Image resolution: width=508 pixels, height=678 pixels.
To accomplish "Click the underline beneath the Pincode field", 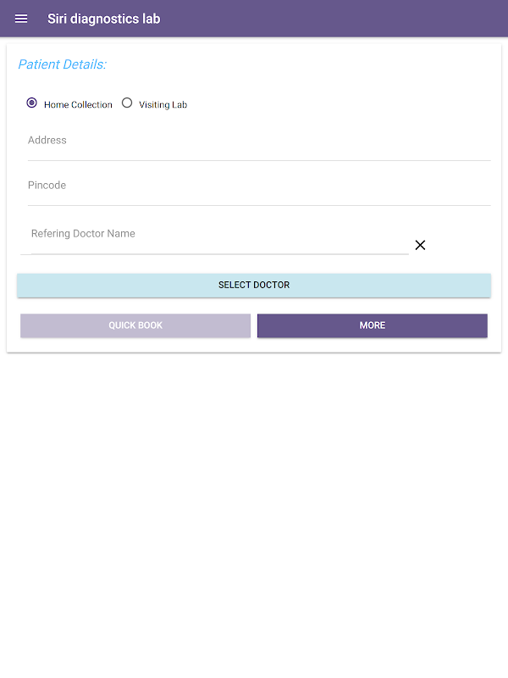I will point(258,205).
